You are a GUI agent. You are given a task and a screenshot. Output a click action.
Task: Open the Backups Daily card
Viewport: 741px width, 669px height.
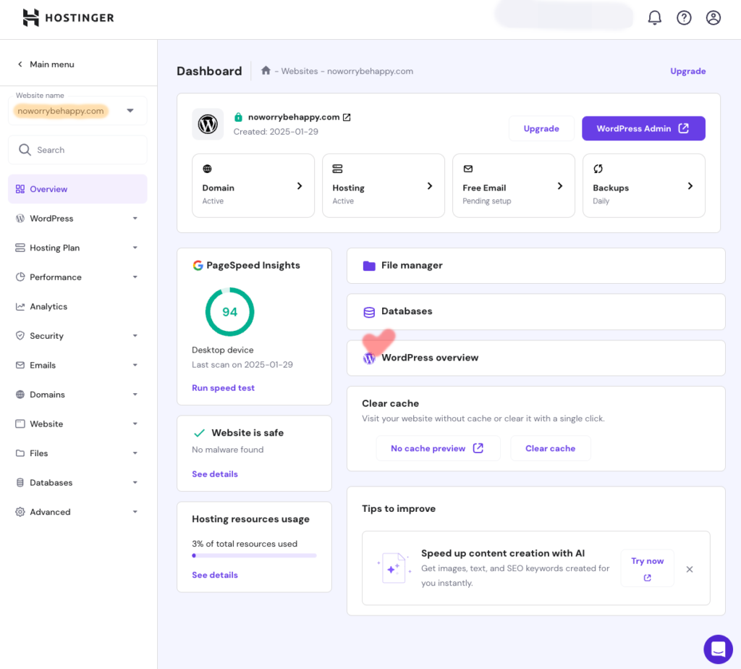pyautogui.click(x=643, y=185)
